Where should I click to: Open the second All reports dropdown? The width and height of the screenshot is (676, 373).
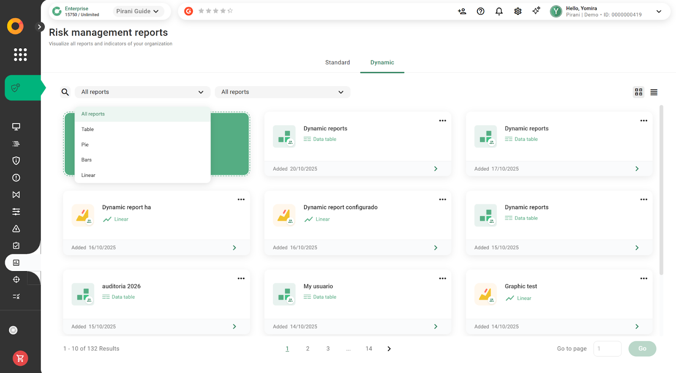(282, 92)
